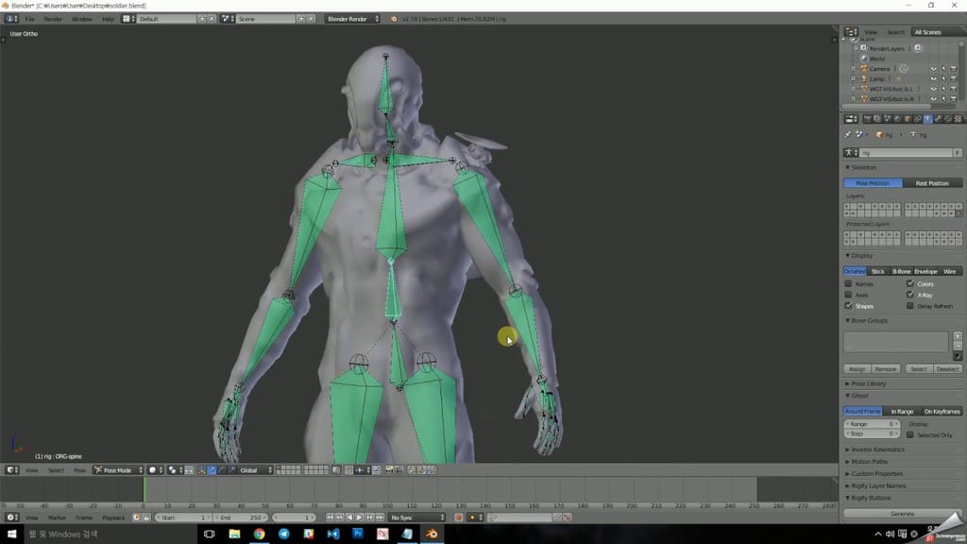Click the timeline editor type selector icon
967x544 pixels.
(x=8, y=518)
